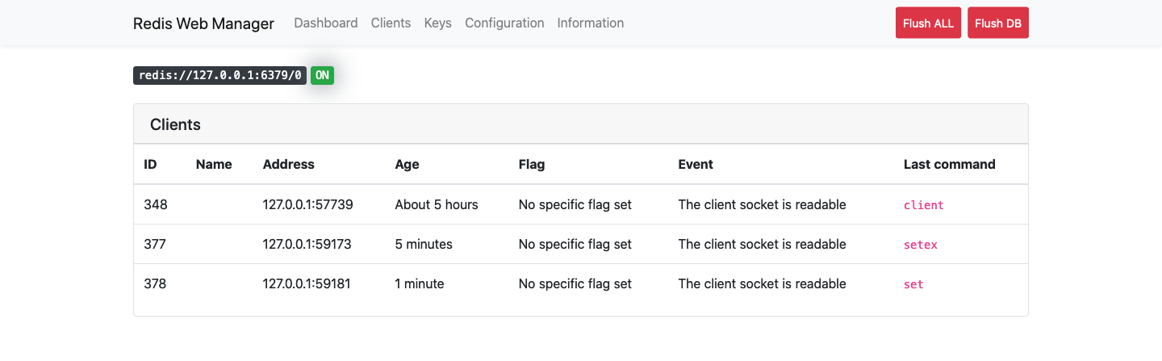Click the set command of client 378
This screenshot has width=1162, height=361.
(913, 284)
